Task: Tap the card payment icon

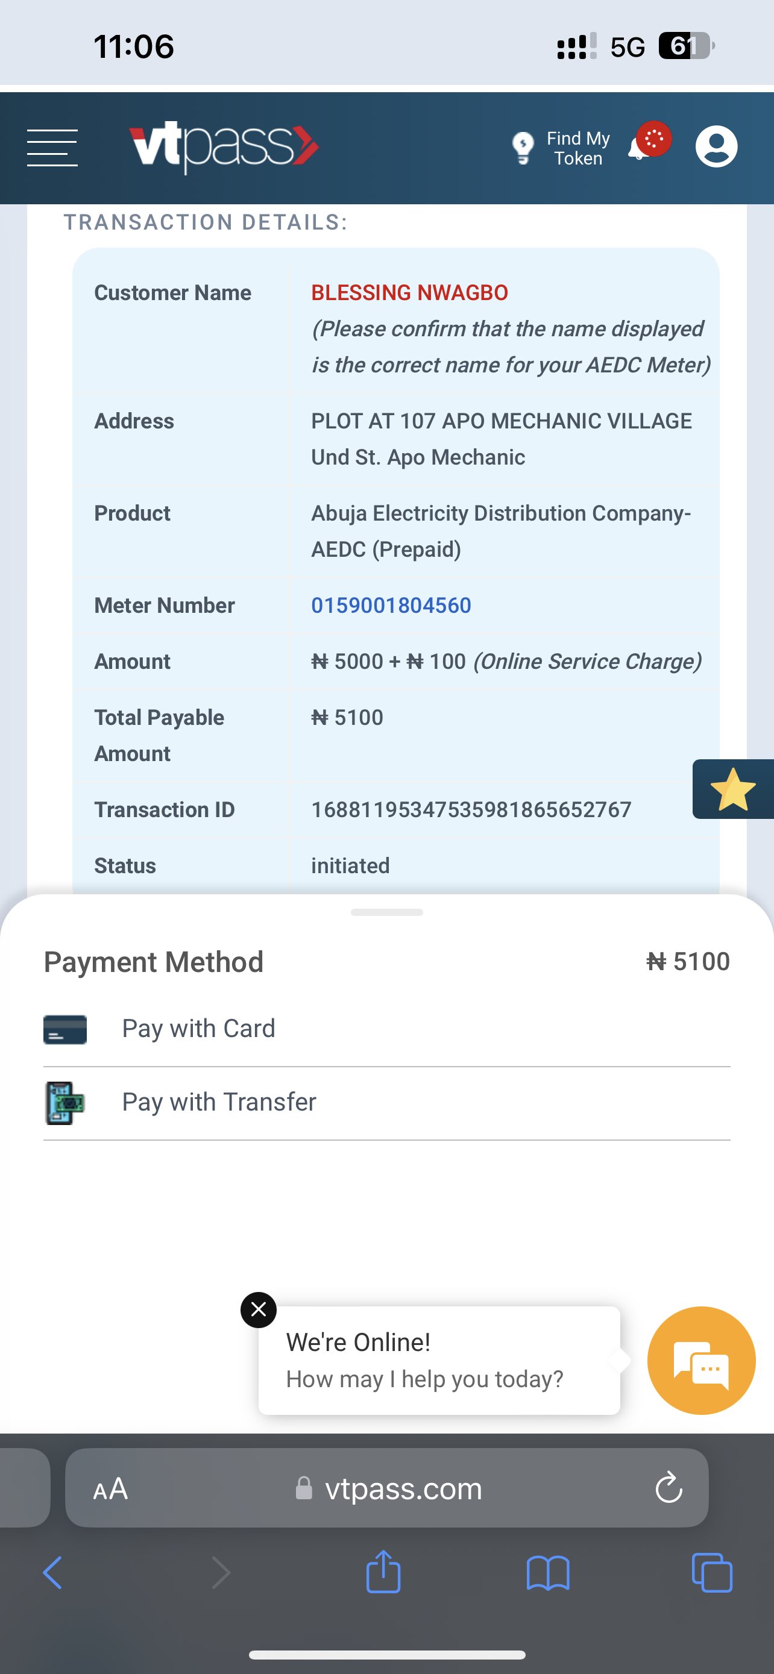Action: [x=65, y=1029]
